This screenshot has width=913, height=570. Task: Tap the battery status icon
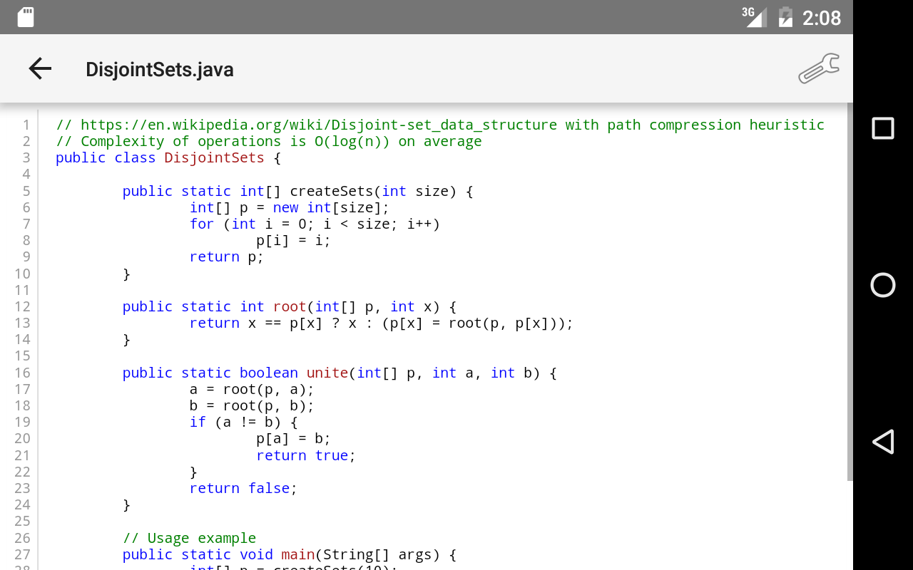[x=785, y=17]
